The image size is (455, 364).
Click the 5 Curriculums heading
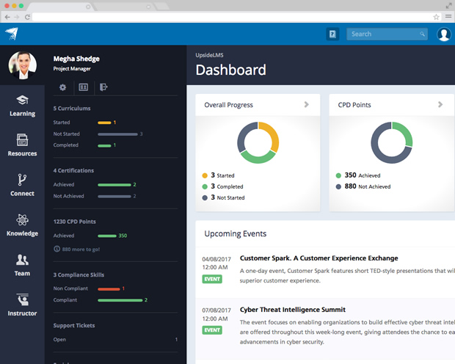coord(72,109)
